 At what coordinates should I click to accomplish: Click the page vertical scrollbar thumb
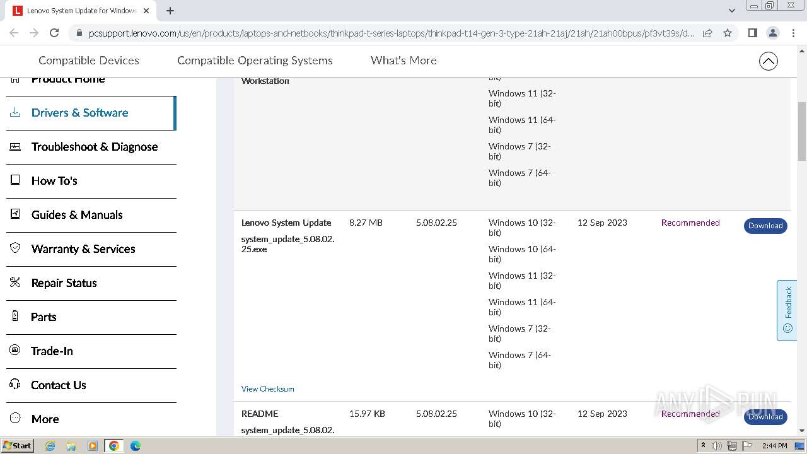[x=802, y=131]
